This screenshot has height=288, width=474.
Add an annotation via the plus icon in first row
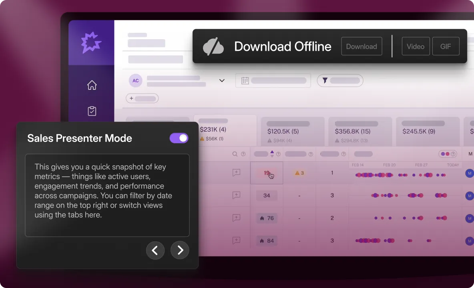point(236,172)
